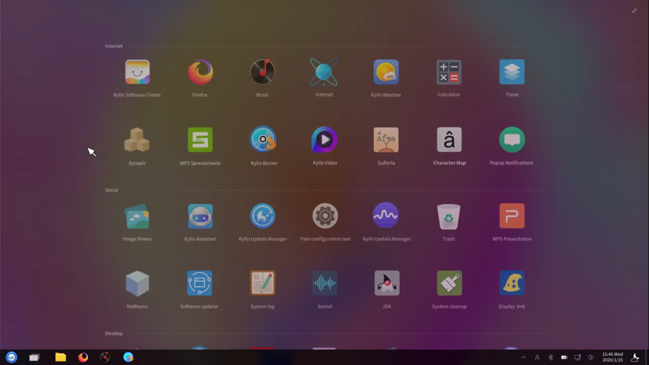Open the UK start menu button
The height and width of the screenshot is (365, 649).
pos(11,357)
